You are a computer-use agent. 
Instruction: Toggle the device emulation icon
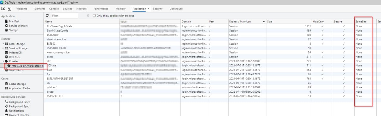[x=10, y=9]
